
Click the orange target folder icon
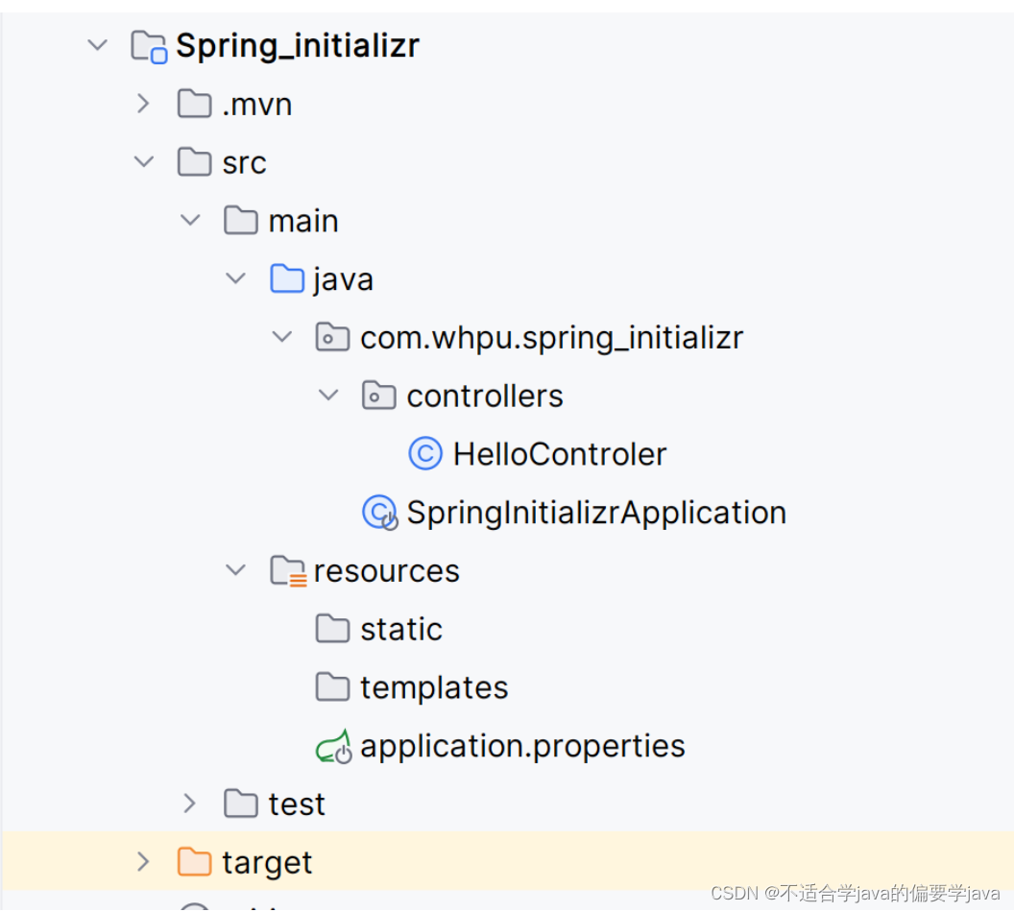click(x=195, y=862)
